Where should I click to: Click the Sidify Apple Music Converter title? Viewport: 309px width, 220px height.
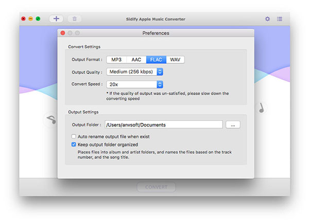click(156, 19)
